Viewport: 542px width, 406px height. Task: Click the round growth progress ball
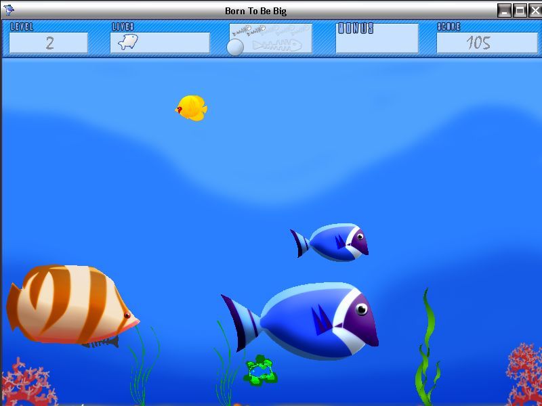click(235, 47)
